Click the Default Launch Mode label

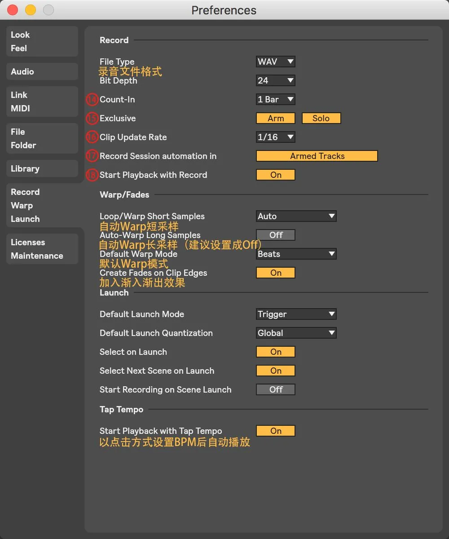coord(142,314)
